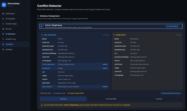The width and height of the screenshot is (187, 111).
Task: Select the Conflicts menu item
Action: 15,44
